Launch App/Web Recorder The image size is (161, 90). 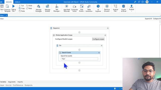point(67,8)
